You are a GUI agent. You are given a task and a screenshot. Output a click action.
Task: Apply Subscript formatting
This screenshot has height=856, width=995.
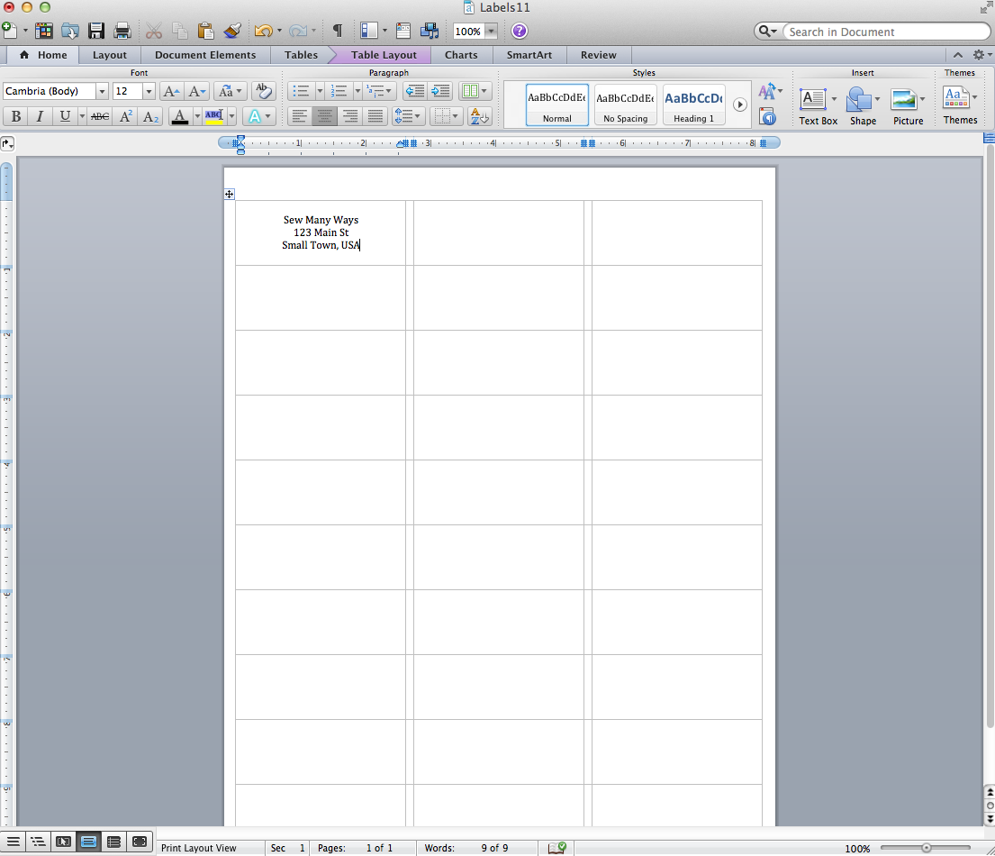[150, 116]
